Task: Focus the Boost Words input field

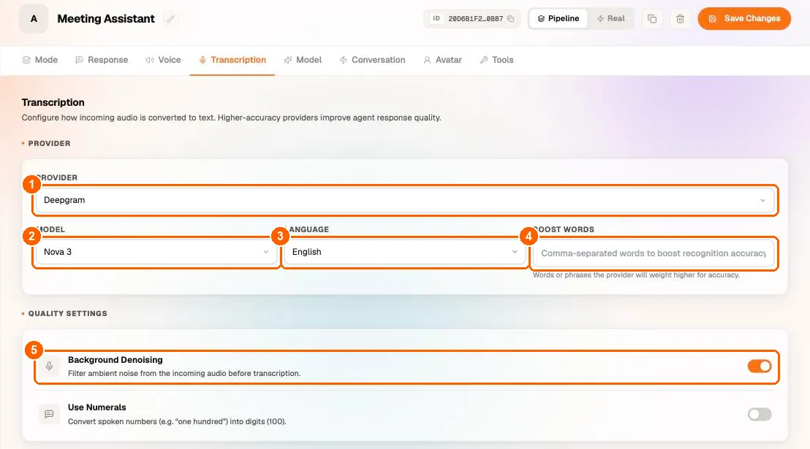Action: [654, 253]
